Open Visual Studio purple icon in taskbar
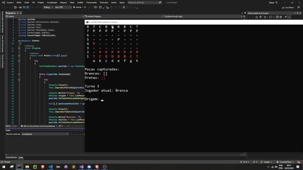Image resolution: width=303 pixels, height=170 pixels. (x=81, y=167)
